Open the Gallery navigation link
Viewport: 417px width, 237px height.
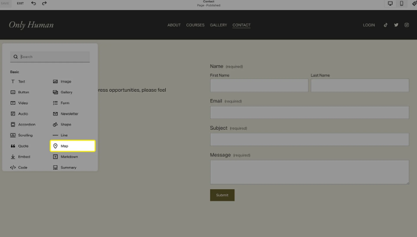[x=219, y=25]
